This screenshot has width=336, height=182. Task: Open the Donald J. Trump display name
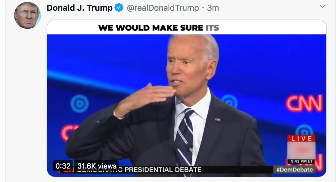(80, 8)
